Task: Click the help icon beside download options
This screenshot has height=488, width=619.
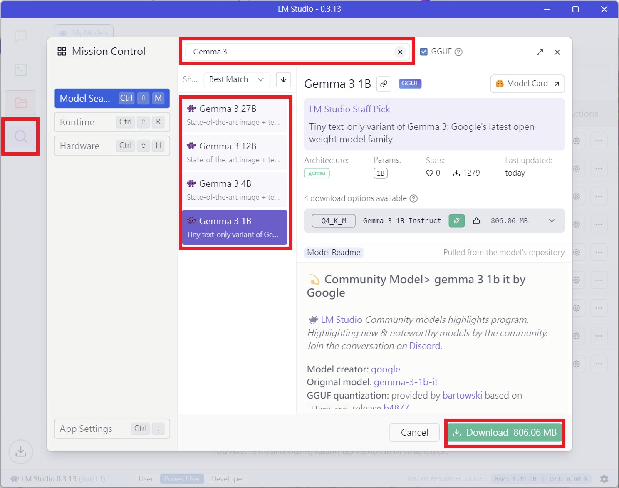Action: tap(413, 198)
